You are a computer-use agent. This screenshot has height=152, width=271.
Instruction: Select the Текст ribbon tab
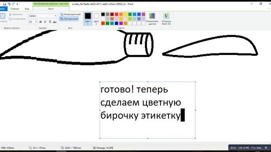51,9
